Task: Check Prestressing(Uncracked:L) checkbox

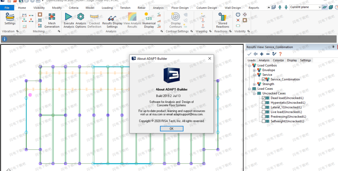Action: 264,117
